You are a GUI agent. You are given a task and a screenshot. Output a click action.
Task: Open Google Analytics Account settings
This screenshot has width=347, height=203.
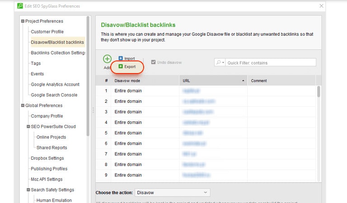55,84
